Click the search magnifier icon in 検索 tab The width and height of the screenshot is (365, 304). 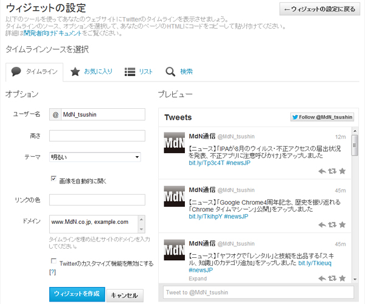tap(170, 72)
